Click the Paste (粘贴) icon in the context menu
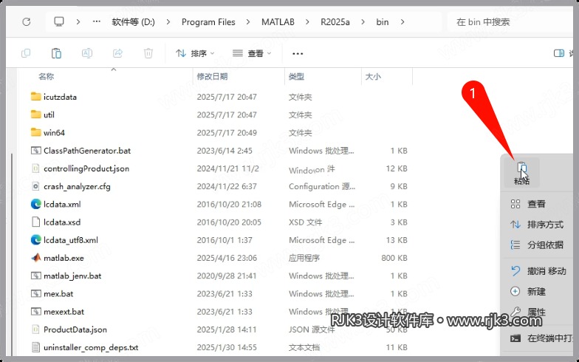This screenshot has height=362, width=579. pyautogui.click(x=521, y=173)
